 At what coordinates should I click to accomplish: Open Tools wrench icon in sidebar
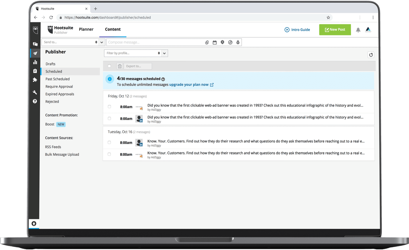click(x=35, y=92)
